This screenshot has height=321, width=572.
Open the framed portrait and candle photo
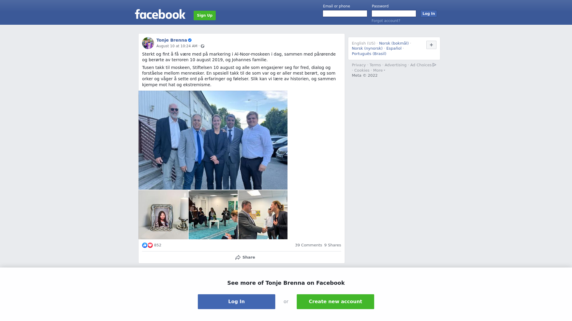[x=163, y=215]
